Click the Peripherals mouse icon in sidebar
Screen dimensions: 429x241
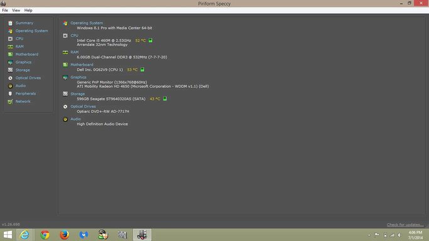tap(10, 94)
